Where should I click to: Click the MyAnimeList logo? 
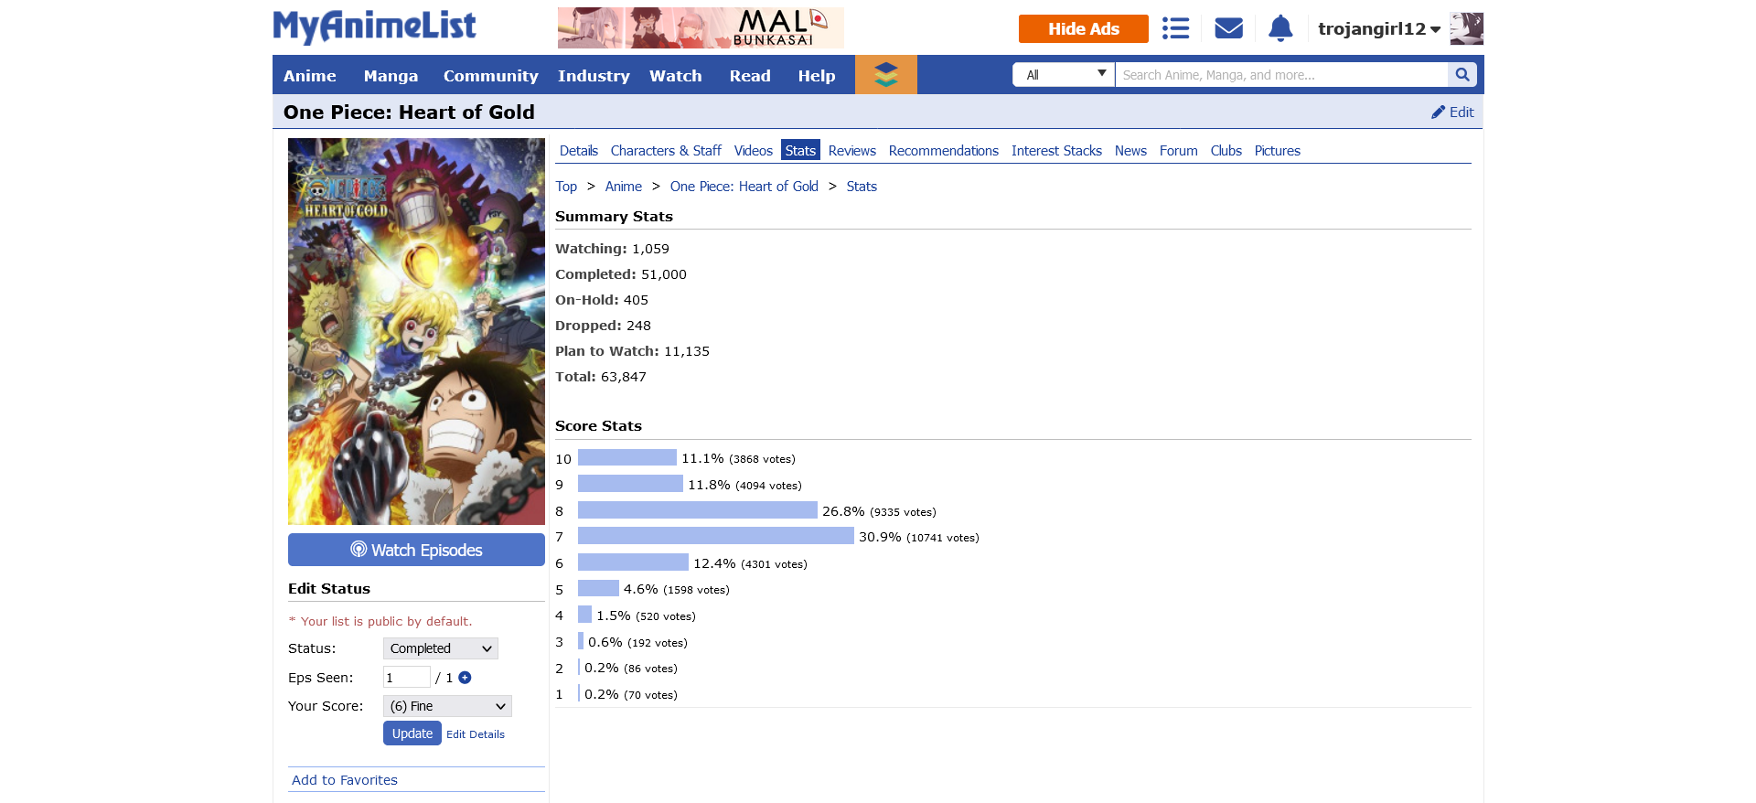point(374,27)
